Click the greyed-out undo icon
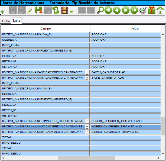 tap(48, 10)
